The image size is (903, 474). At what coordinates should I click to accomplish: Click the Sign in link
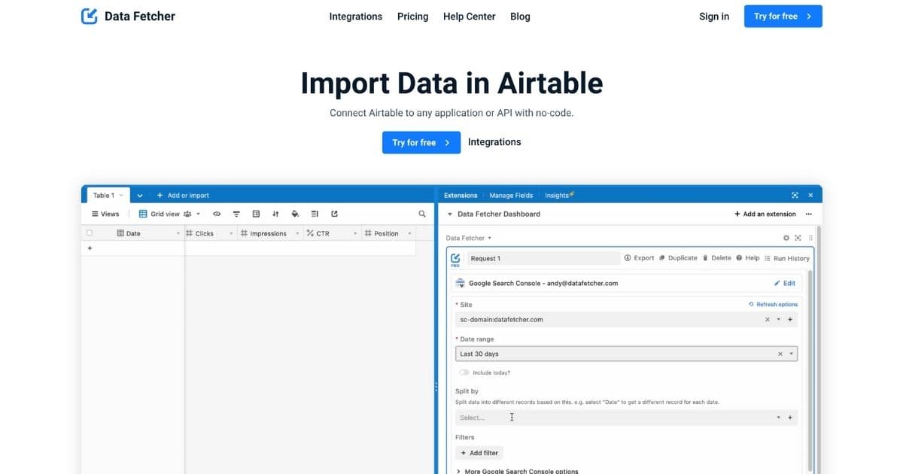pyautogui.click(x=713, y=17)
